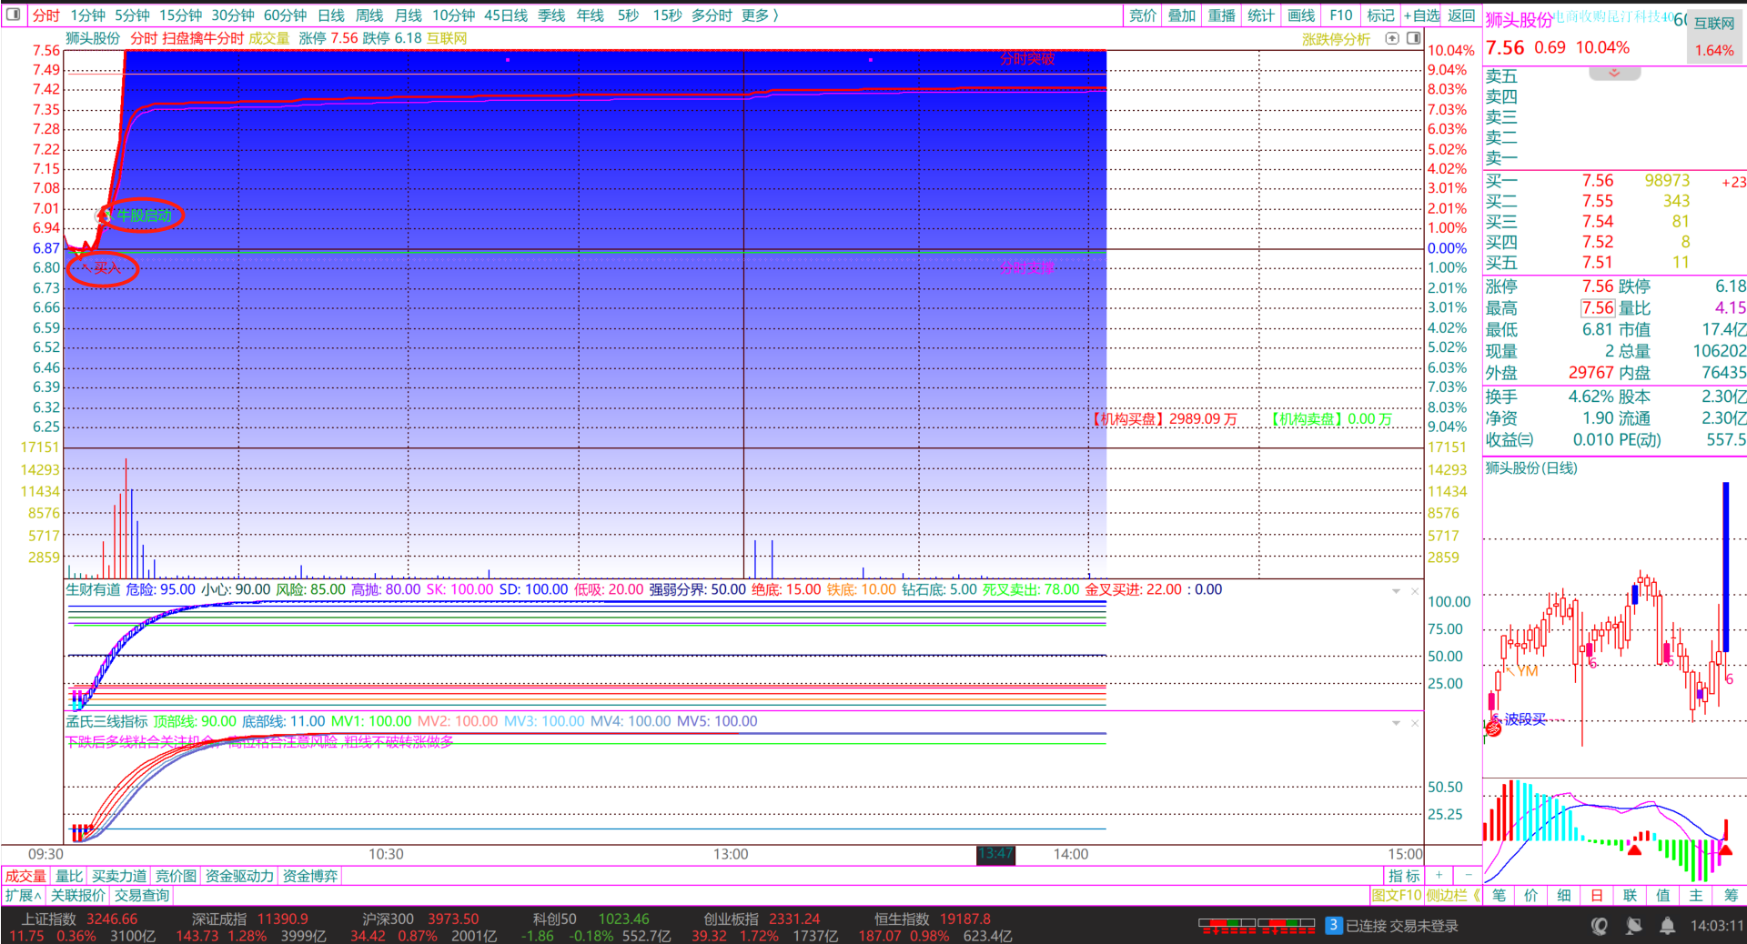Open the bell notification icon

point(1667,926)
